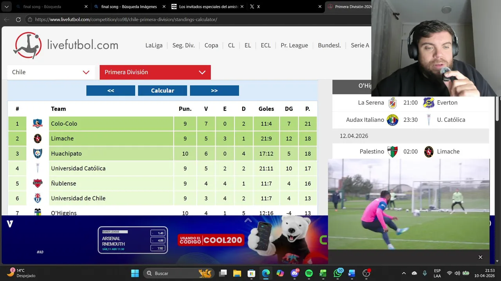501x281 pixels.
Task: Open the OBS icon on the taskbar
Action: pos(366,273)
